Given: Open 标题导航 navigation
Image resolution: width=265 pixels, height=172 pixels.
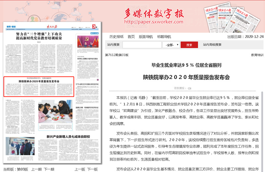Looking at the screenshot, I should click(x=164, y=37).
